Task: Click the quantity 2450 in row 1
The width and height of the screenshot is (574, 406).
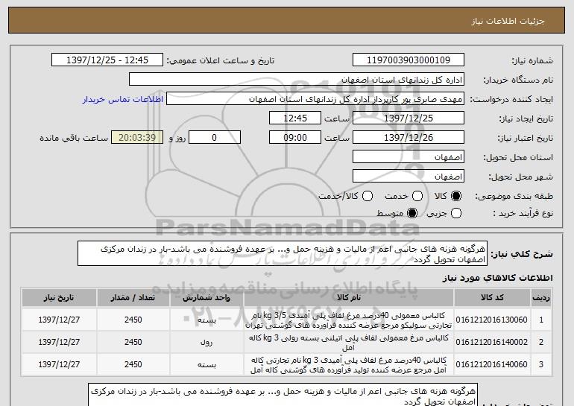Action: point(133,320)
